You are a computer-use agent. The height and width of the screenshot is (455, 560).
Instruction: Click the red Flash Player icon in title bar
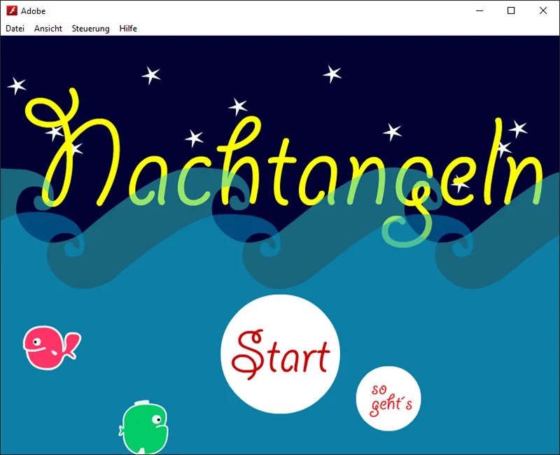[11, 10]
